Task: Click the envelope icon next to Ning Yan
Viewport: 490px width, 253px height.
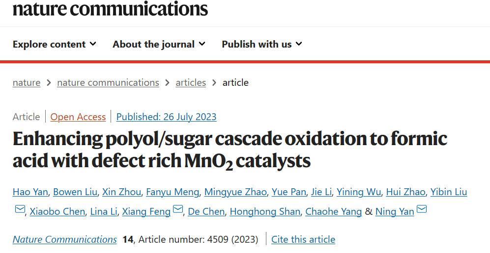Action: 422,209
